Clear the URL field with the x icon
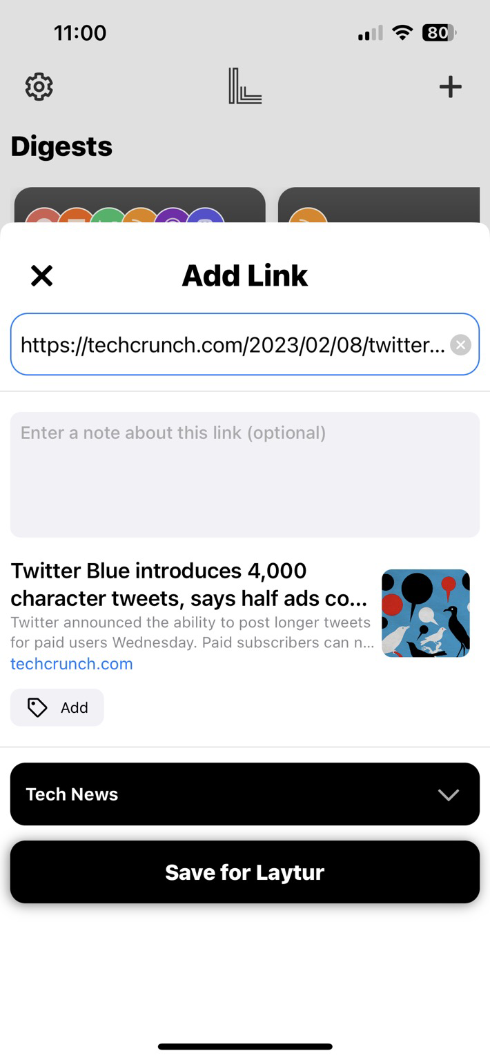490x1060 pixels. (x=460, y=344)
